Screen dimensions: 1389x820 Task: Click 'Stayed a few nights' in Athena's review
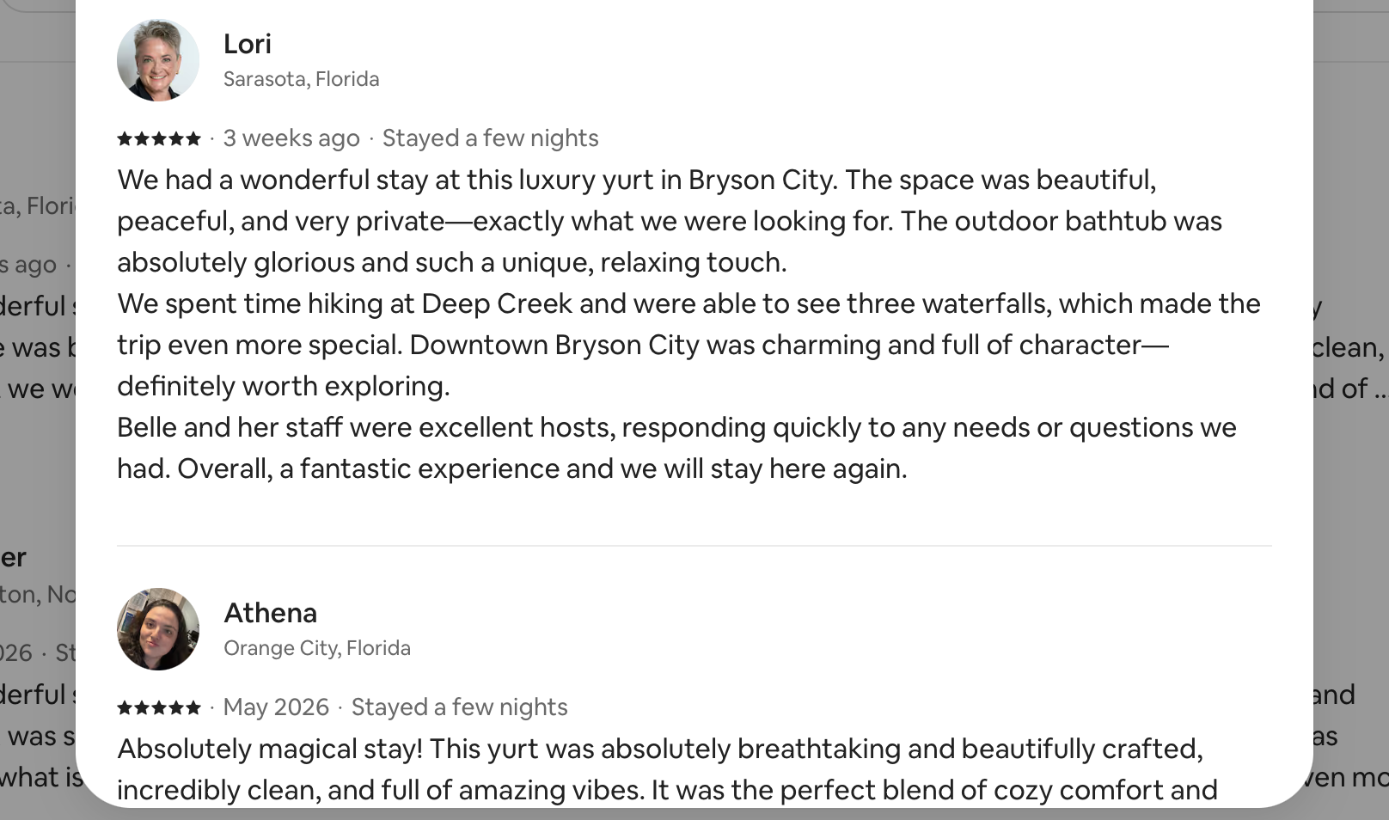click(459, 707)
